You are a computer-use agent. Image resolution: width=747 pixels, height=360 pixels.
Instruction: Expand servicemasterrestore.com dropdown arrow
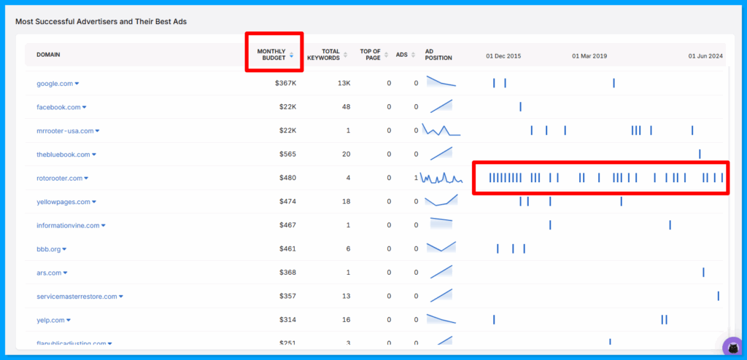click(121, 297)
